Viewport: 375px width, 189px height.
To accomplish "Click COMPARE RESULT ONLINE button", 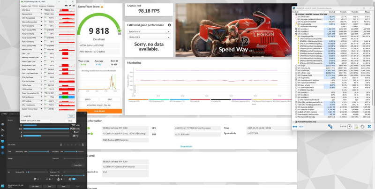I will click(99, 105).
